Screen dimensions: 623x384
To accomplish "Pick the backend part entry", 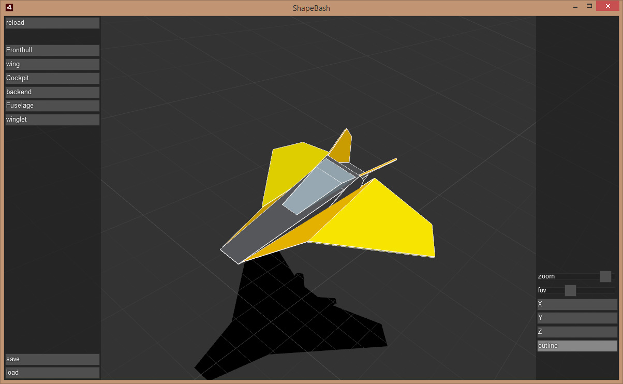I will (x=52, y=92).
